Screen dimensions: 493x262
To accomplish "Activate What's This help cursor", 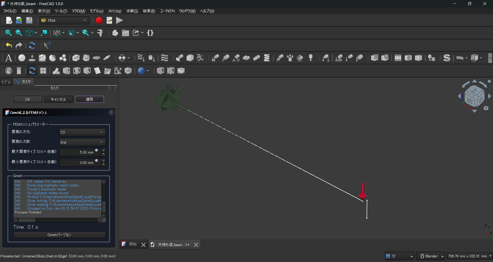I will click(47, 45).
